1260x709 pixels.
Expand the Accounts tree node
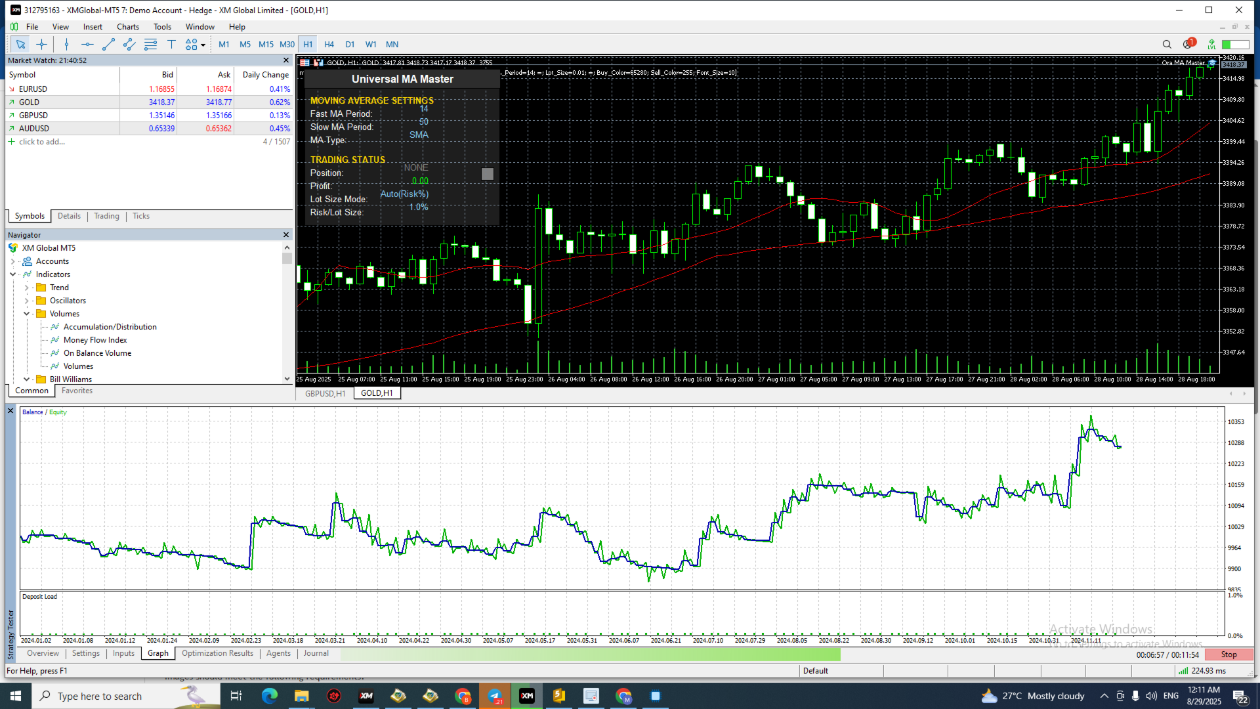[x=12, y=261]
